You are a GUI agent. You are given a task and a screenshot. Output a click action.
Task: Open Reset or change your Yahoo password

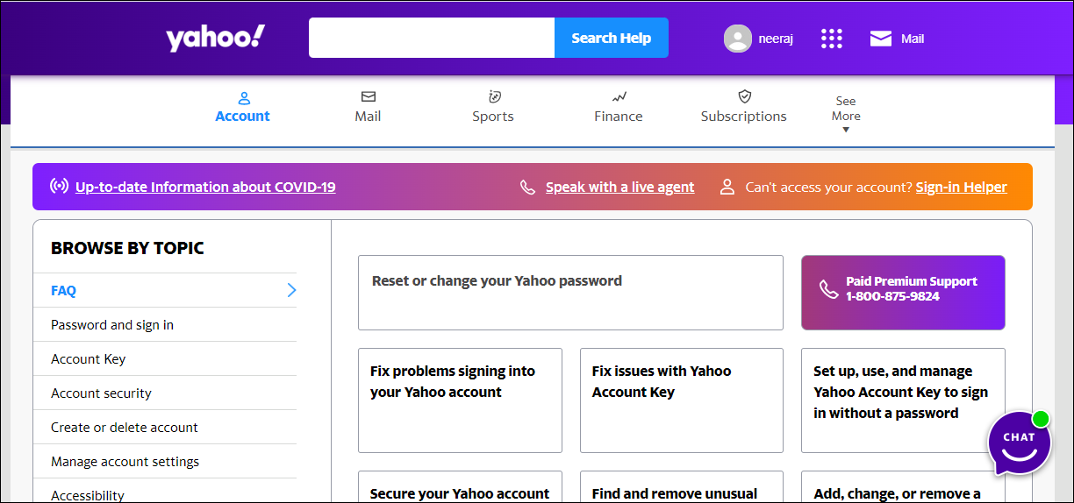(570, 293)
